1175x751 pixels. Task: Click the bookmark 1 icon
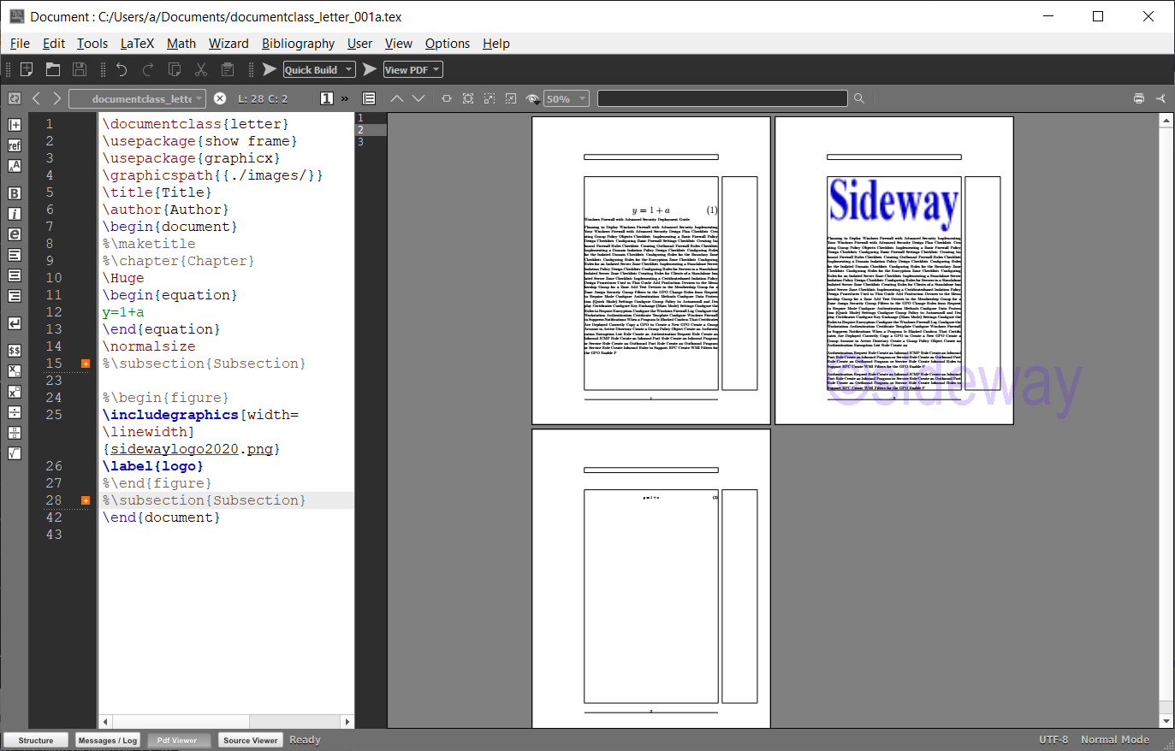(326, 98)
